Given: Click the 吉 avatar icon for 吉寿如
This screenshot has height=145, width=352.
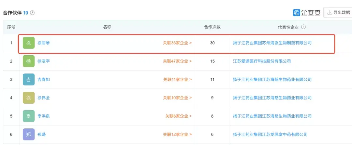Looking at the screenshot, I should coord(29,80).
